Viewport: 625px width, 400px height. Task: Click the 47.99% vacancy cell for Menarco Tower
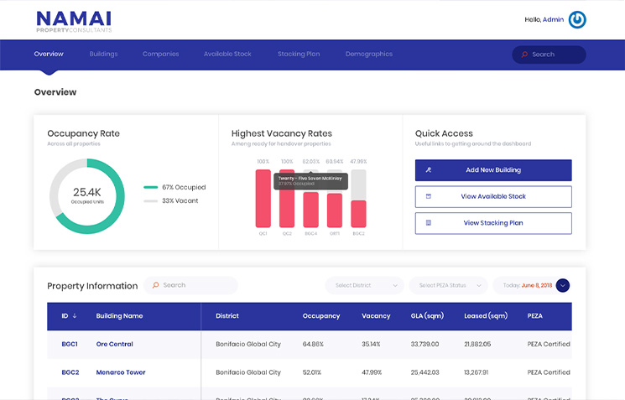372,372
